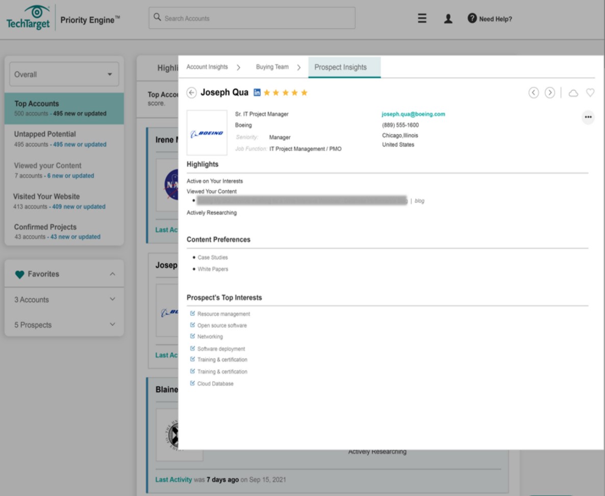This screenshot has width=605, height=496.
Task: Toggle the Cloud Database interest checkbox
Action: (x=192, y=383)
